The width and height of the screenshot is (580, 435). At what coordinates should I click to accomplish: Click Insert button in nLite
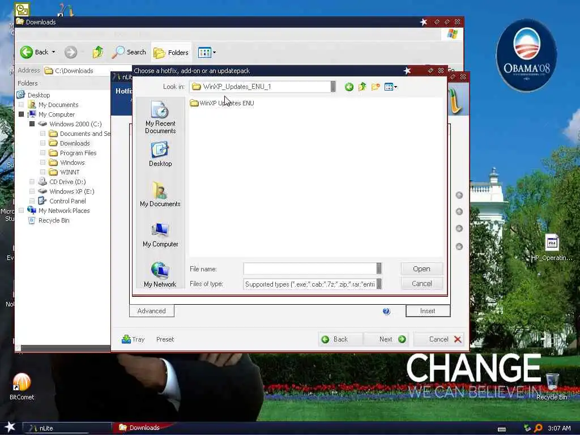click(x=428, y=311)
